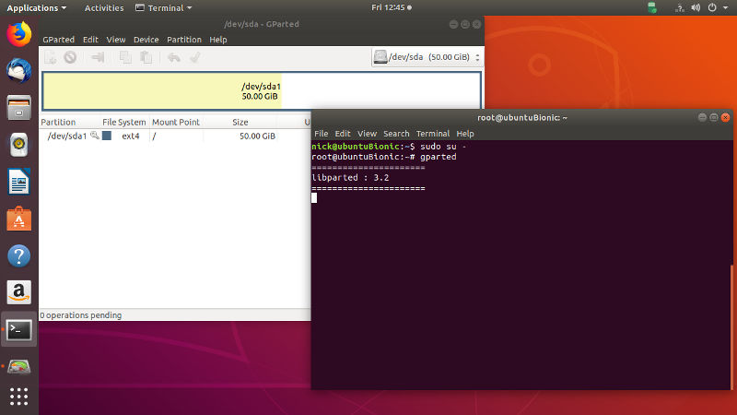
Task: Select the /dev/sda1 row in partition list
Action: [x=175, y=136]
